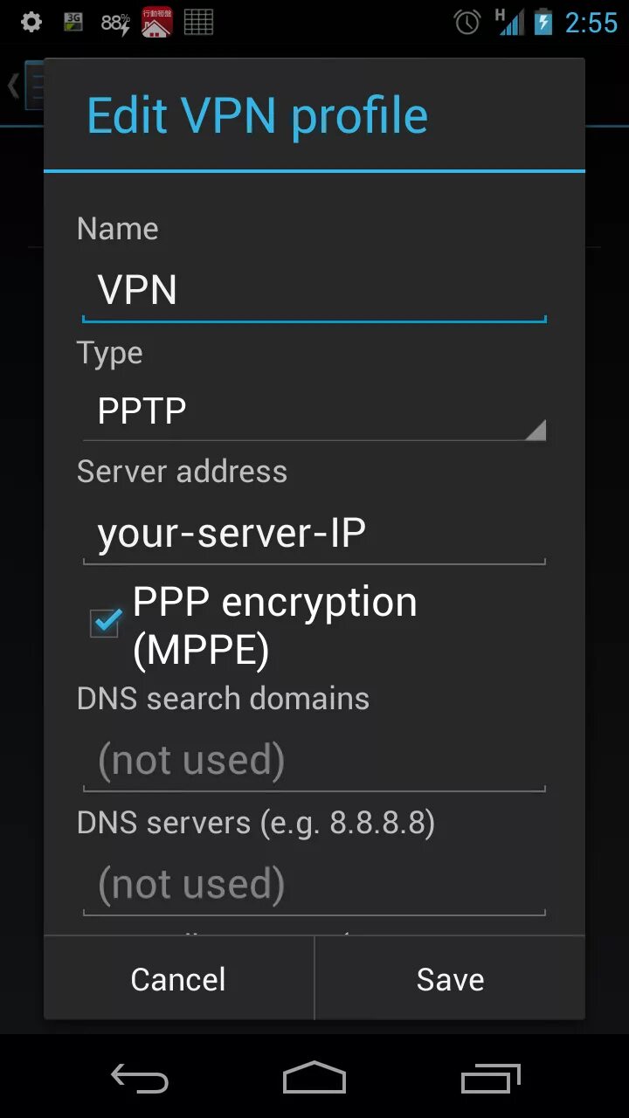629x1118 pixels.
Task: Open the red house app notification
Action: point(156,22)
